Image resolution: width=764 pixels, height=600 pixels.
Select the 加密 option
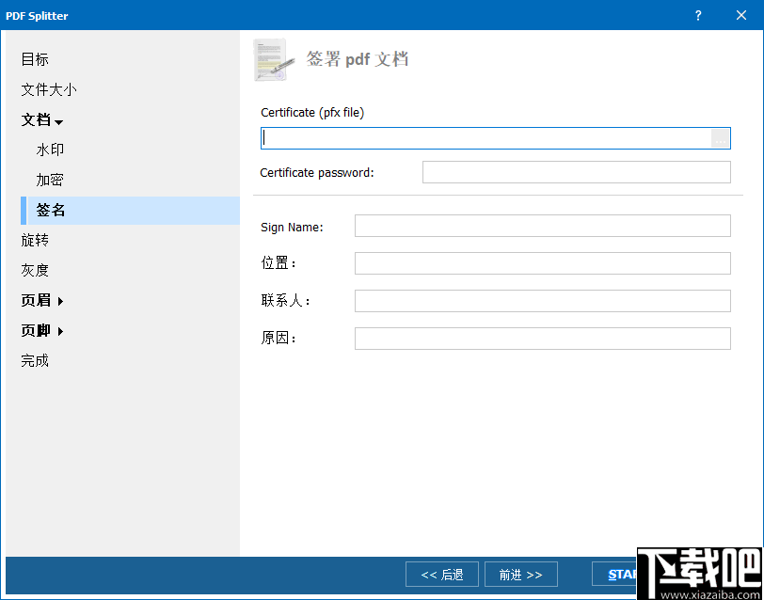pyautogui.click(x=49, y=180)
